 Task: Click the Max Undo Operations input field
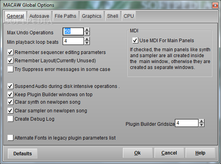coord(73,32)
